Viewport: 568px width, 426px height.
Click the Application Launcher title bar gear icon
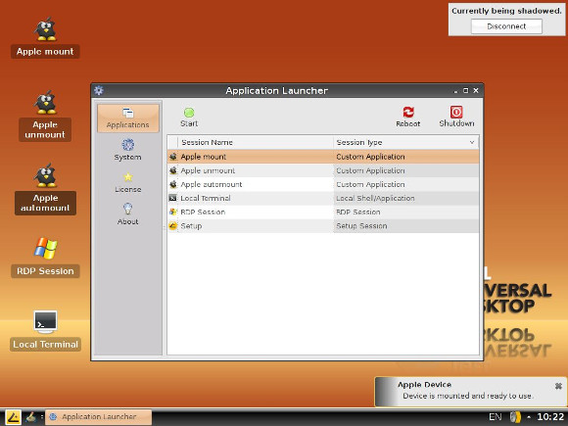click(x=99, y=90)
